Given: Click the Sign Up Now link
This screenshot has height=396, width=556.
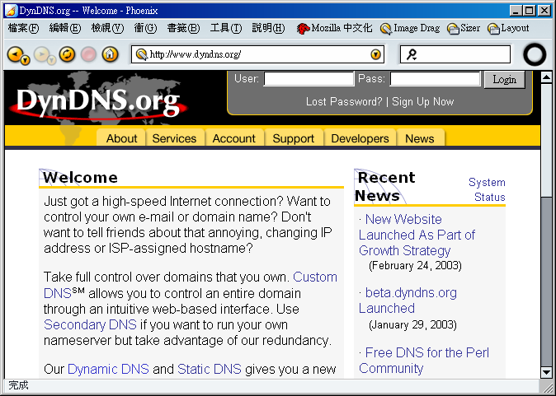Looking at the screenshot, I should point(422,102).
